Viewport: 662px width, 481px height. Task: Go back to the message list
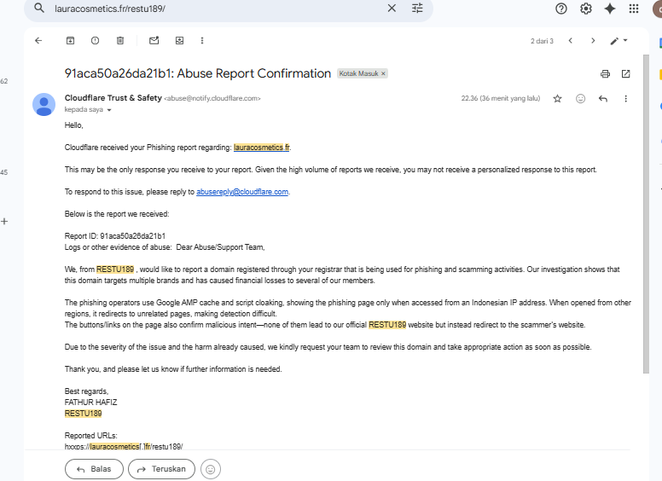pyautogui.click(x=38, y=40)
